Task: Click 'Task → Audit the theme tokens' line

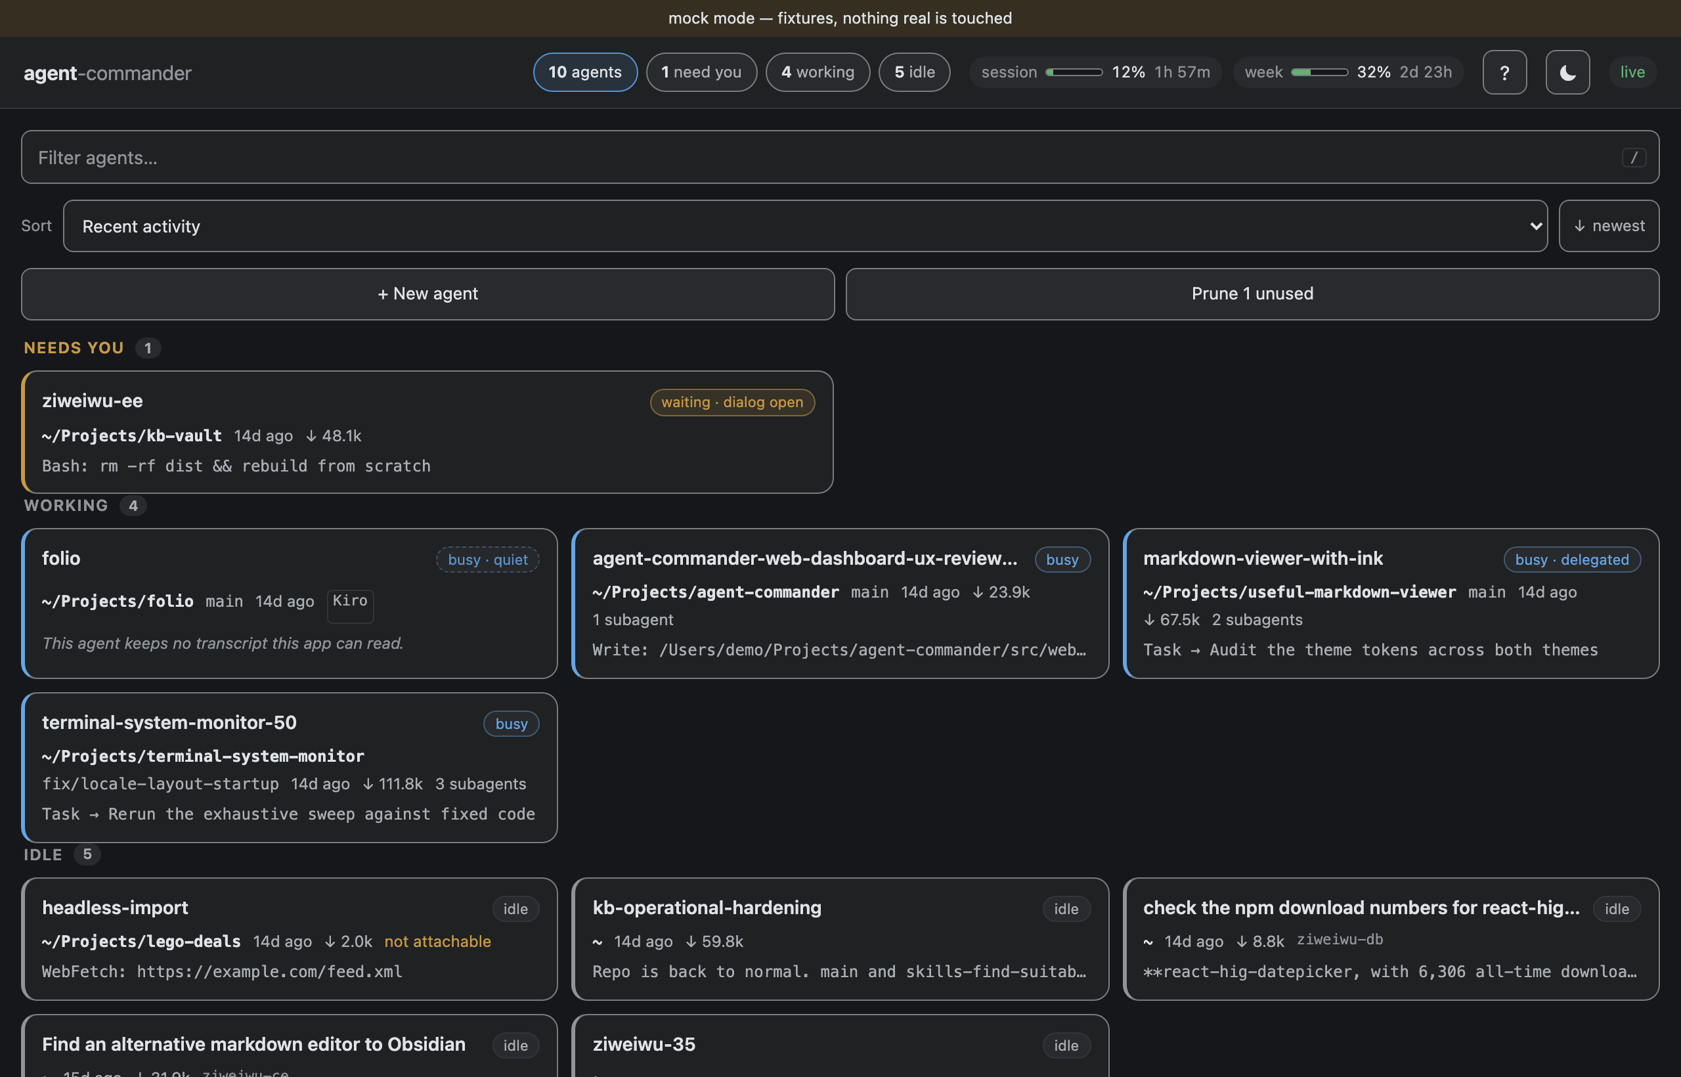Action: pos(1370,649)
